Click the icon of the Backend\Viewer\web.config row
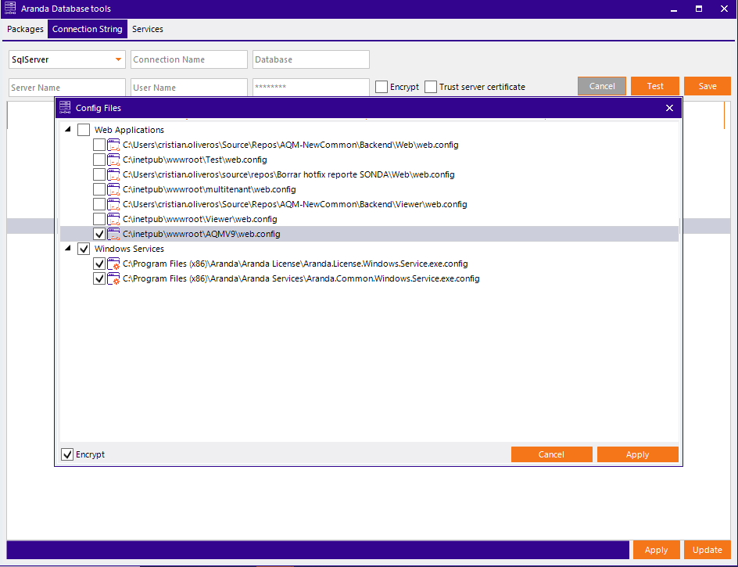Screen dimensions: 738x567 tap(113, 204)
